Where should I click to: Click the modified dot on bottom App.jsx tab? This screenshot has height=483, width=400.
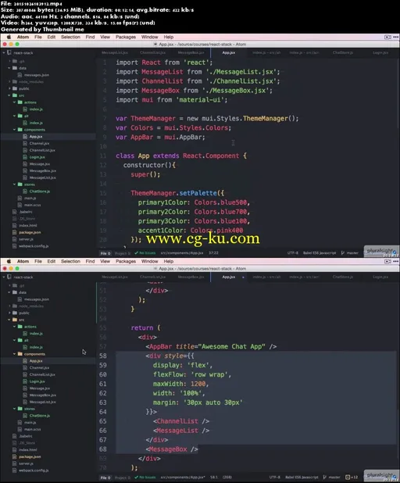[x=243, y=277]
